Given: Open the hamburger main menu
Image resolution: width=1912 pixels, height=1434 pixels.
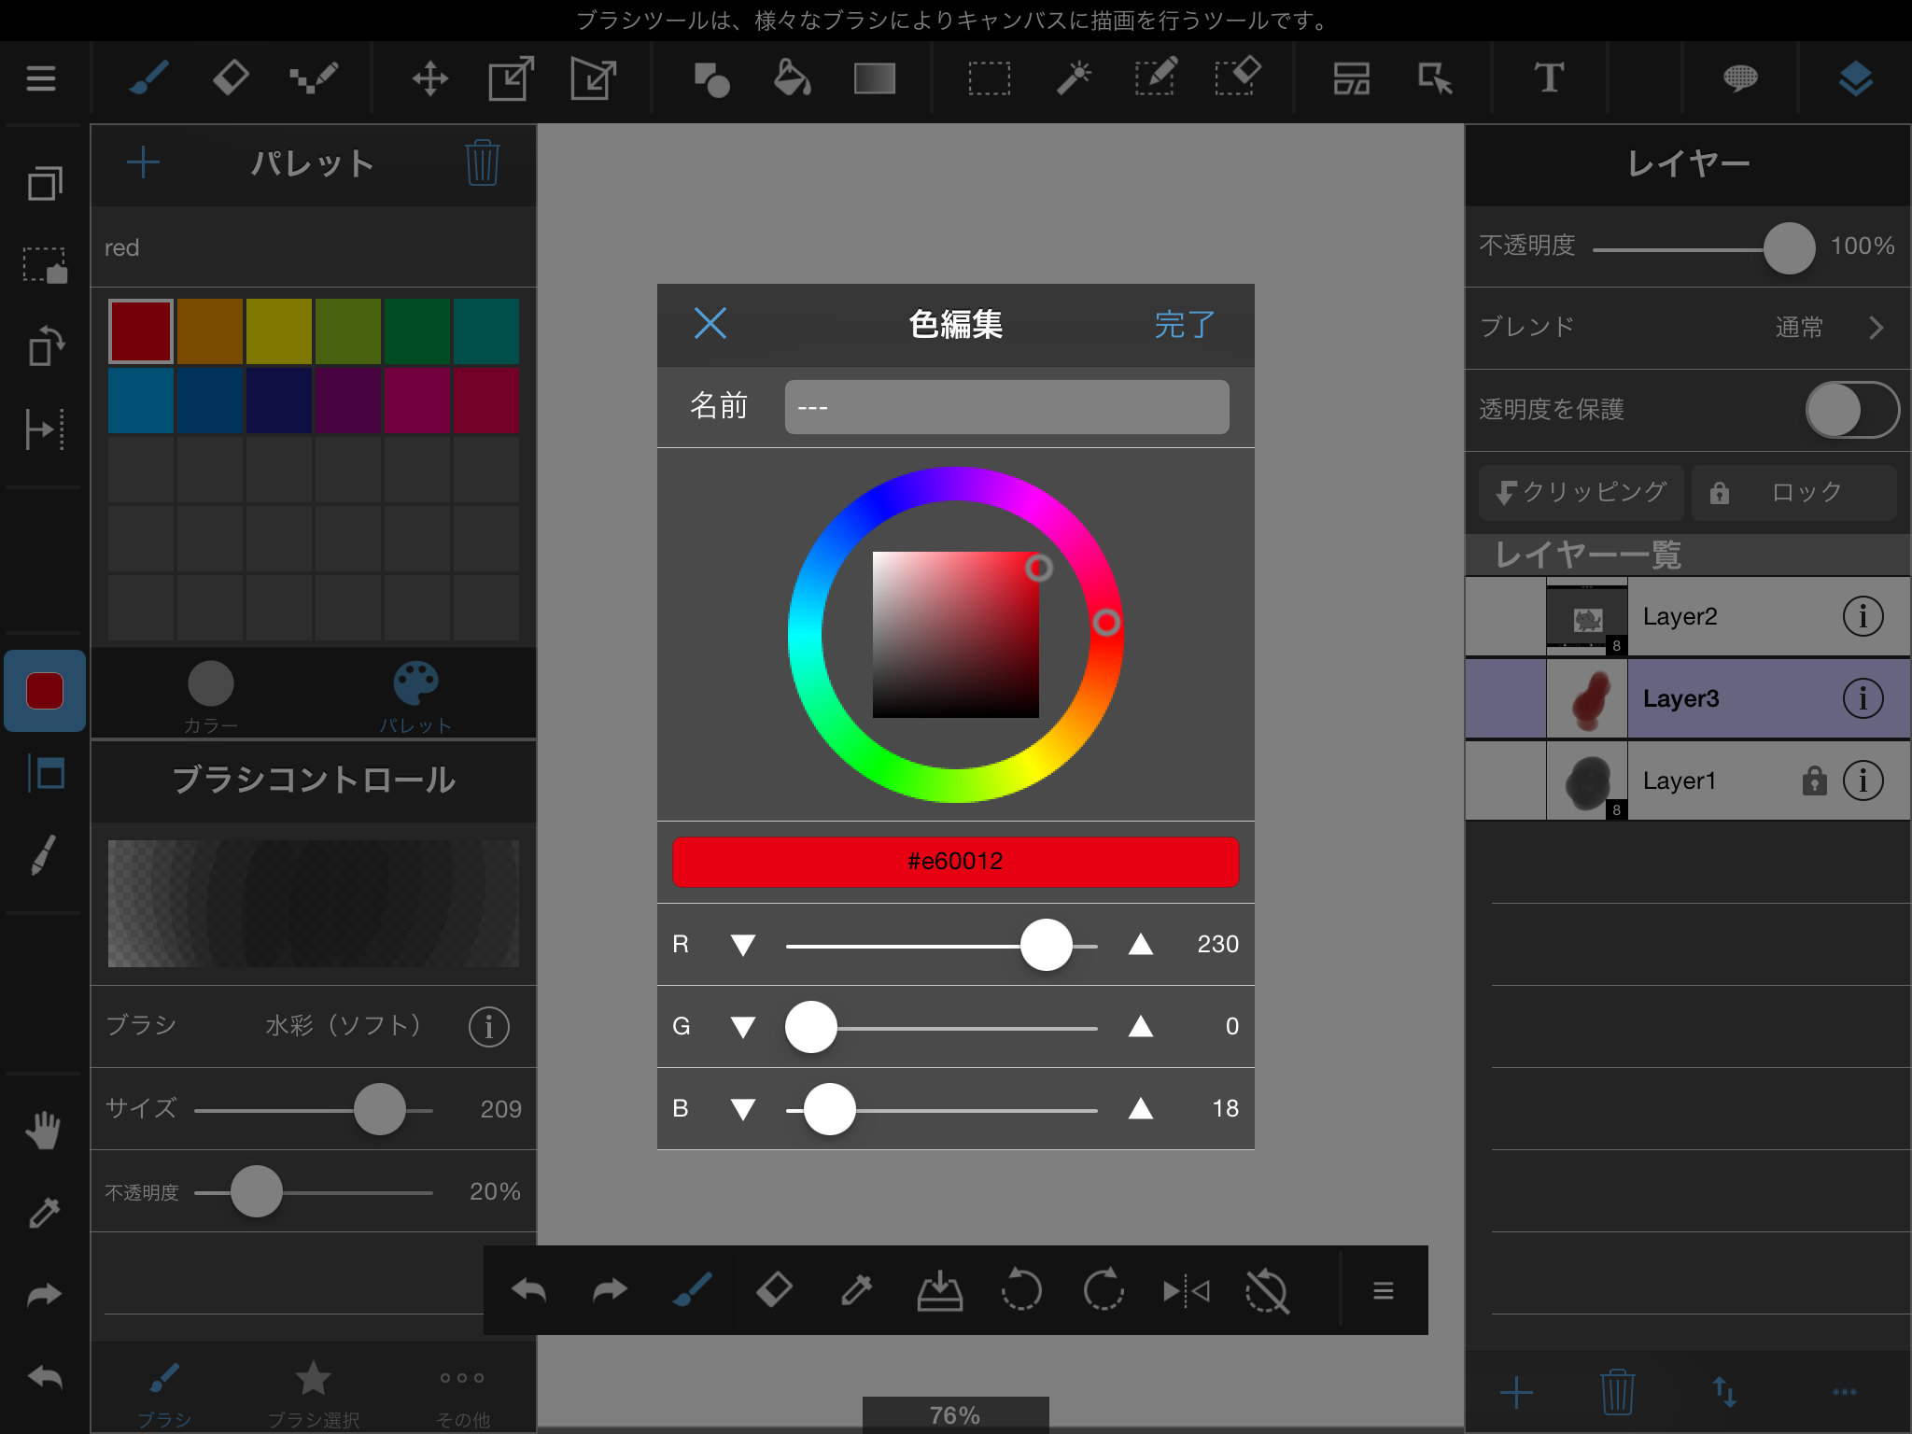Looking at the screenshot, I should 41,78.
